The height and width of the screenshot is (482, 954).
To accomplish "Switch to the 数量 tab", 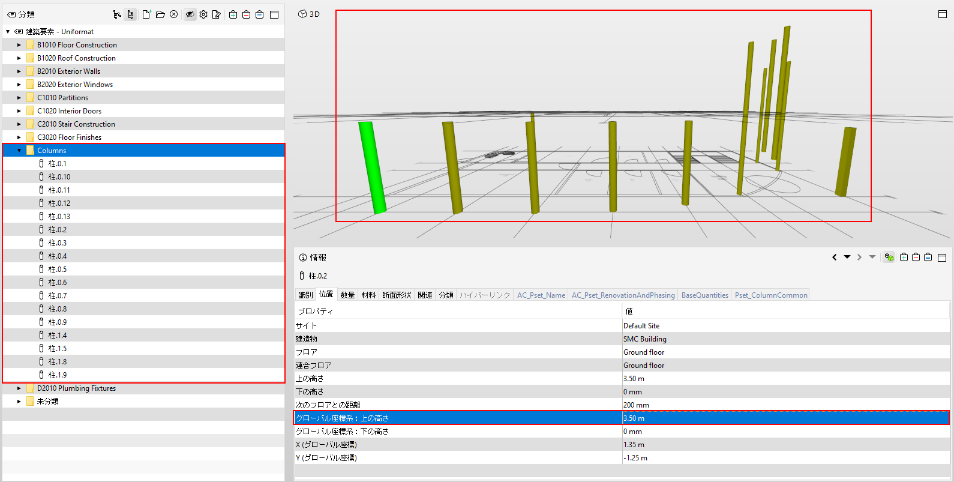I will [x=347, y=295].
